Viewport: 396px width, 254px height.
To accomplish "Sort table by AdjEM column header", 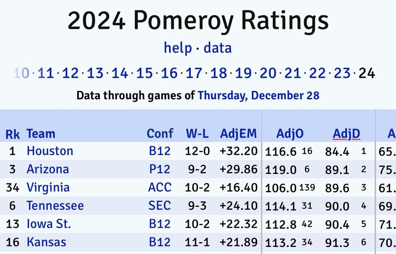I will 238,134.
